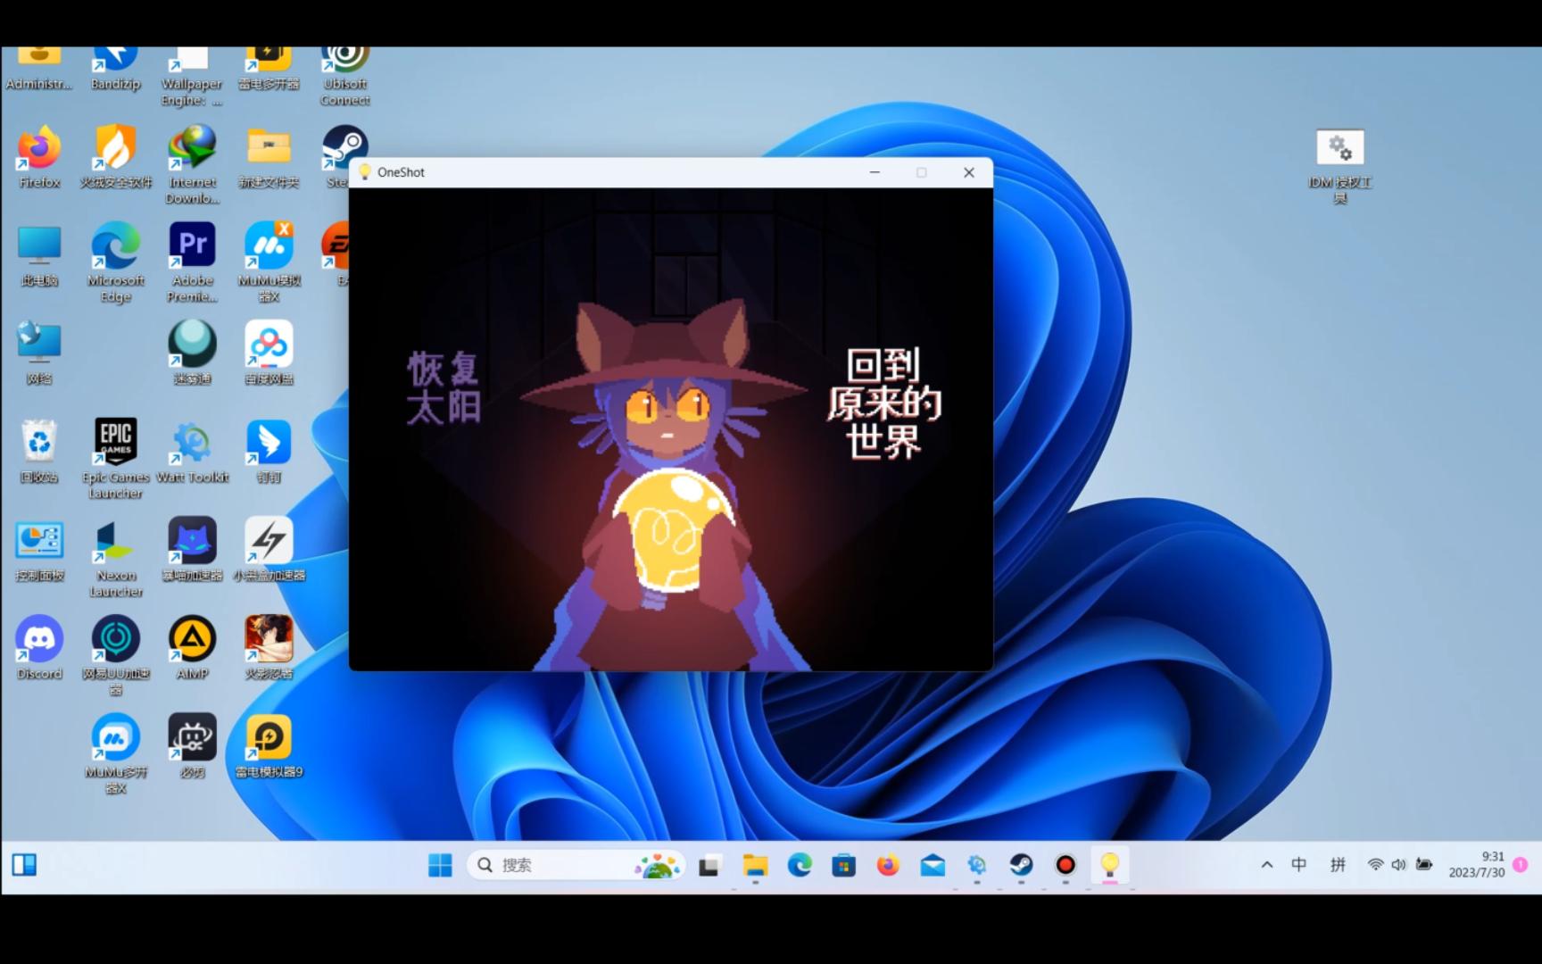Select the 回收站 recycle bin icon

tap(39, 452)
